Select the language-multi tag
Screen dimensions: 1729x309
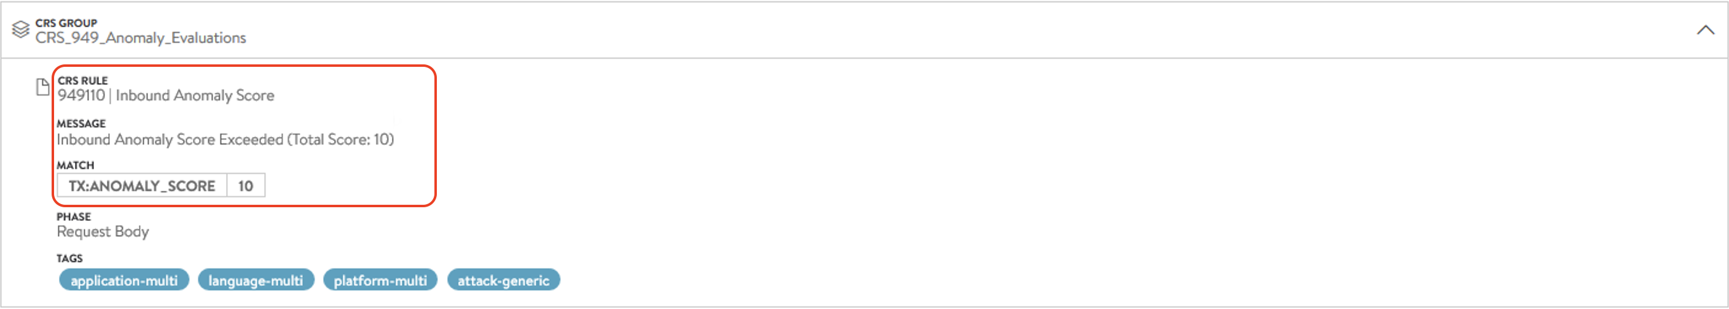click(256, 280)
